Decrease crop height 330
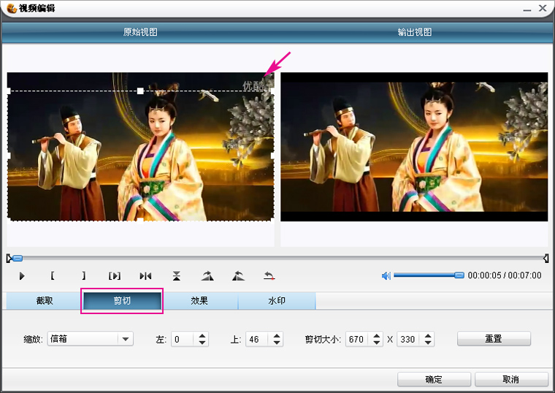Screen dimensions: 555x393 428,343
